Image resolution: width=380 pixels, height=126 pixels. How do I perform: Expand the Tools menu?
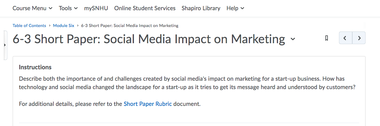pyautogui.click(x=68, y=8)
